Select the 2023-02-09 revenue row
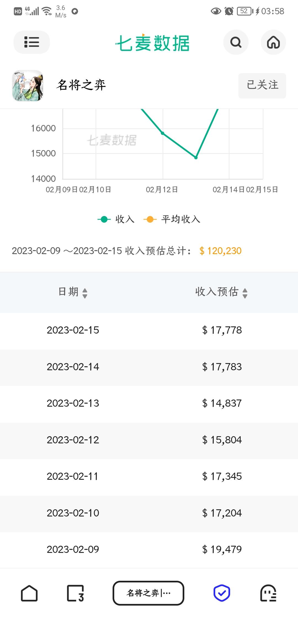The height and width of the screenshot is (618, 298). (149, 550)
